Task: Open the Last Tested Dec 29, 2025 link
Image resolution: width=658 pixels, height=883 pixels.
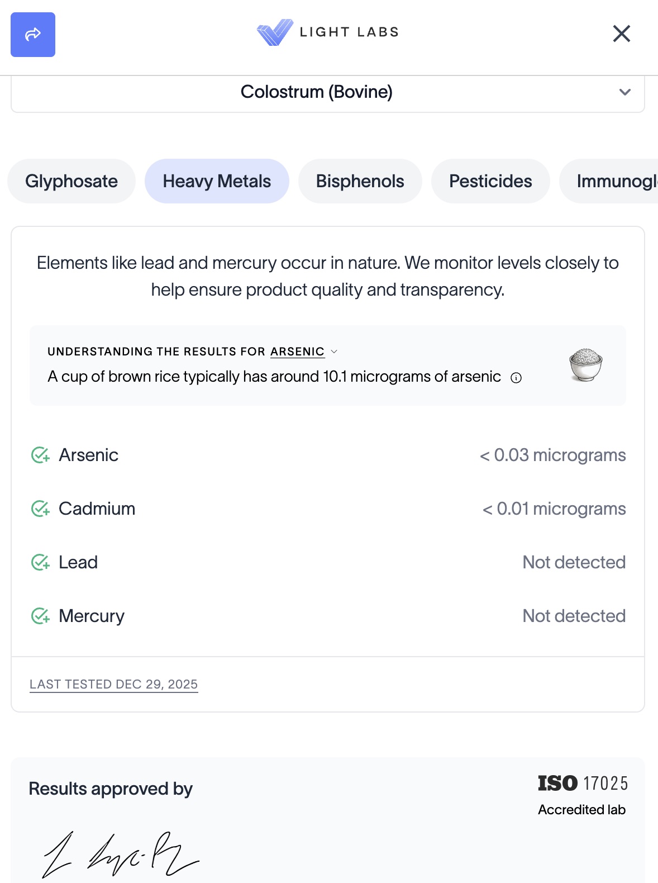Action: tap(114, 684)
